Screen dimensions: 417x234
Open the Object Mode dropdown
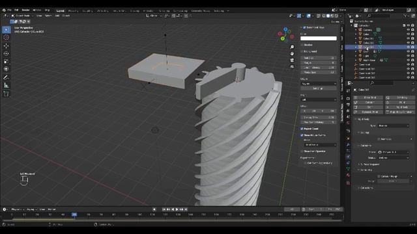point(22,16)
